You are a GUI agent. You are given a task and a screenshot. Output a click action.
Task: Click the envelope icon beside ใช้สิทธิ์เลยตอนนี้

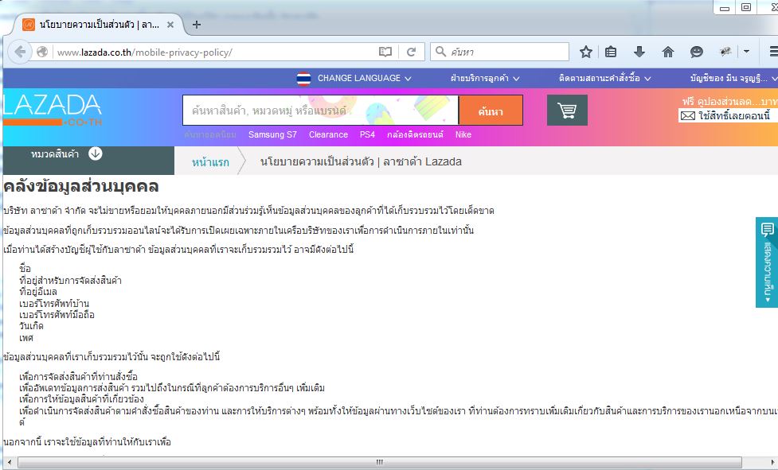[688, 116]
